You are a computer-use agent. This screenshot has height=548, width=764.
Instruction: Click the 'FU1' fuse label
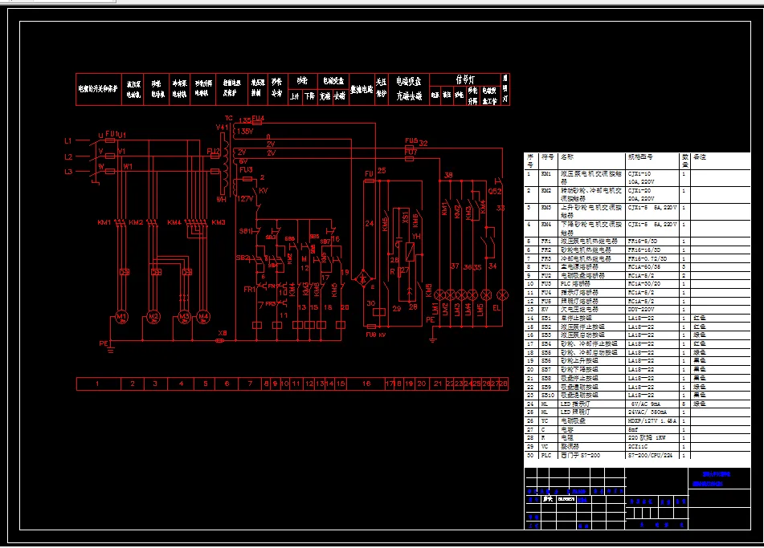pos(111,133)
